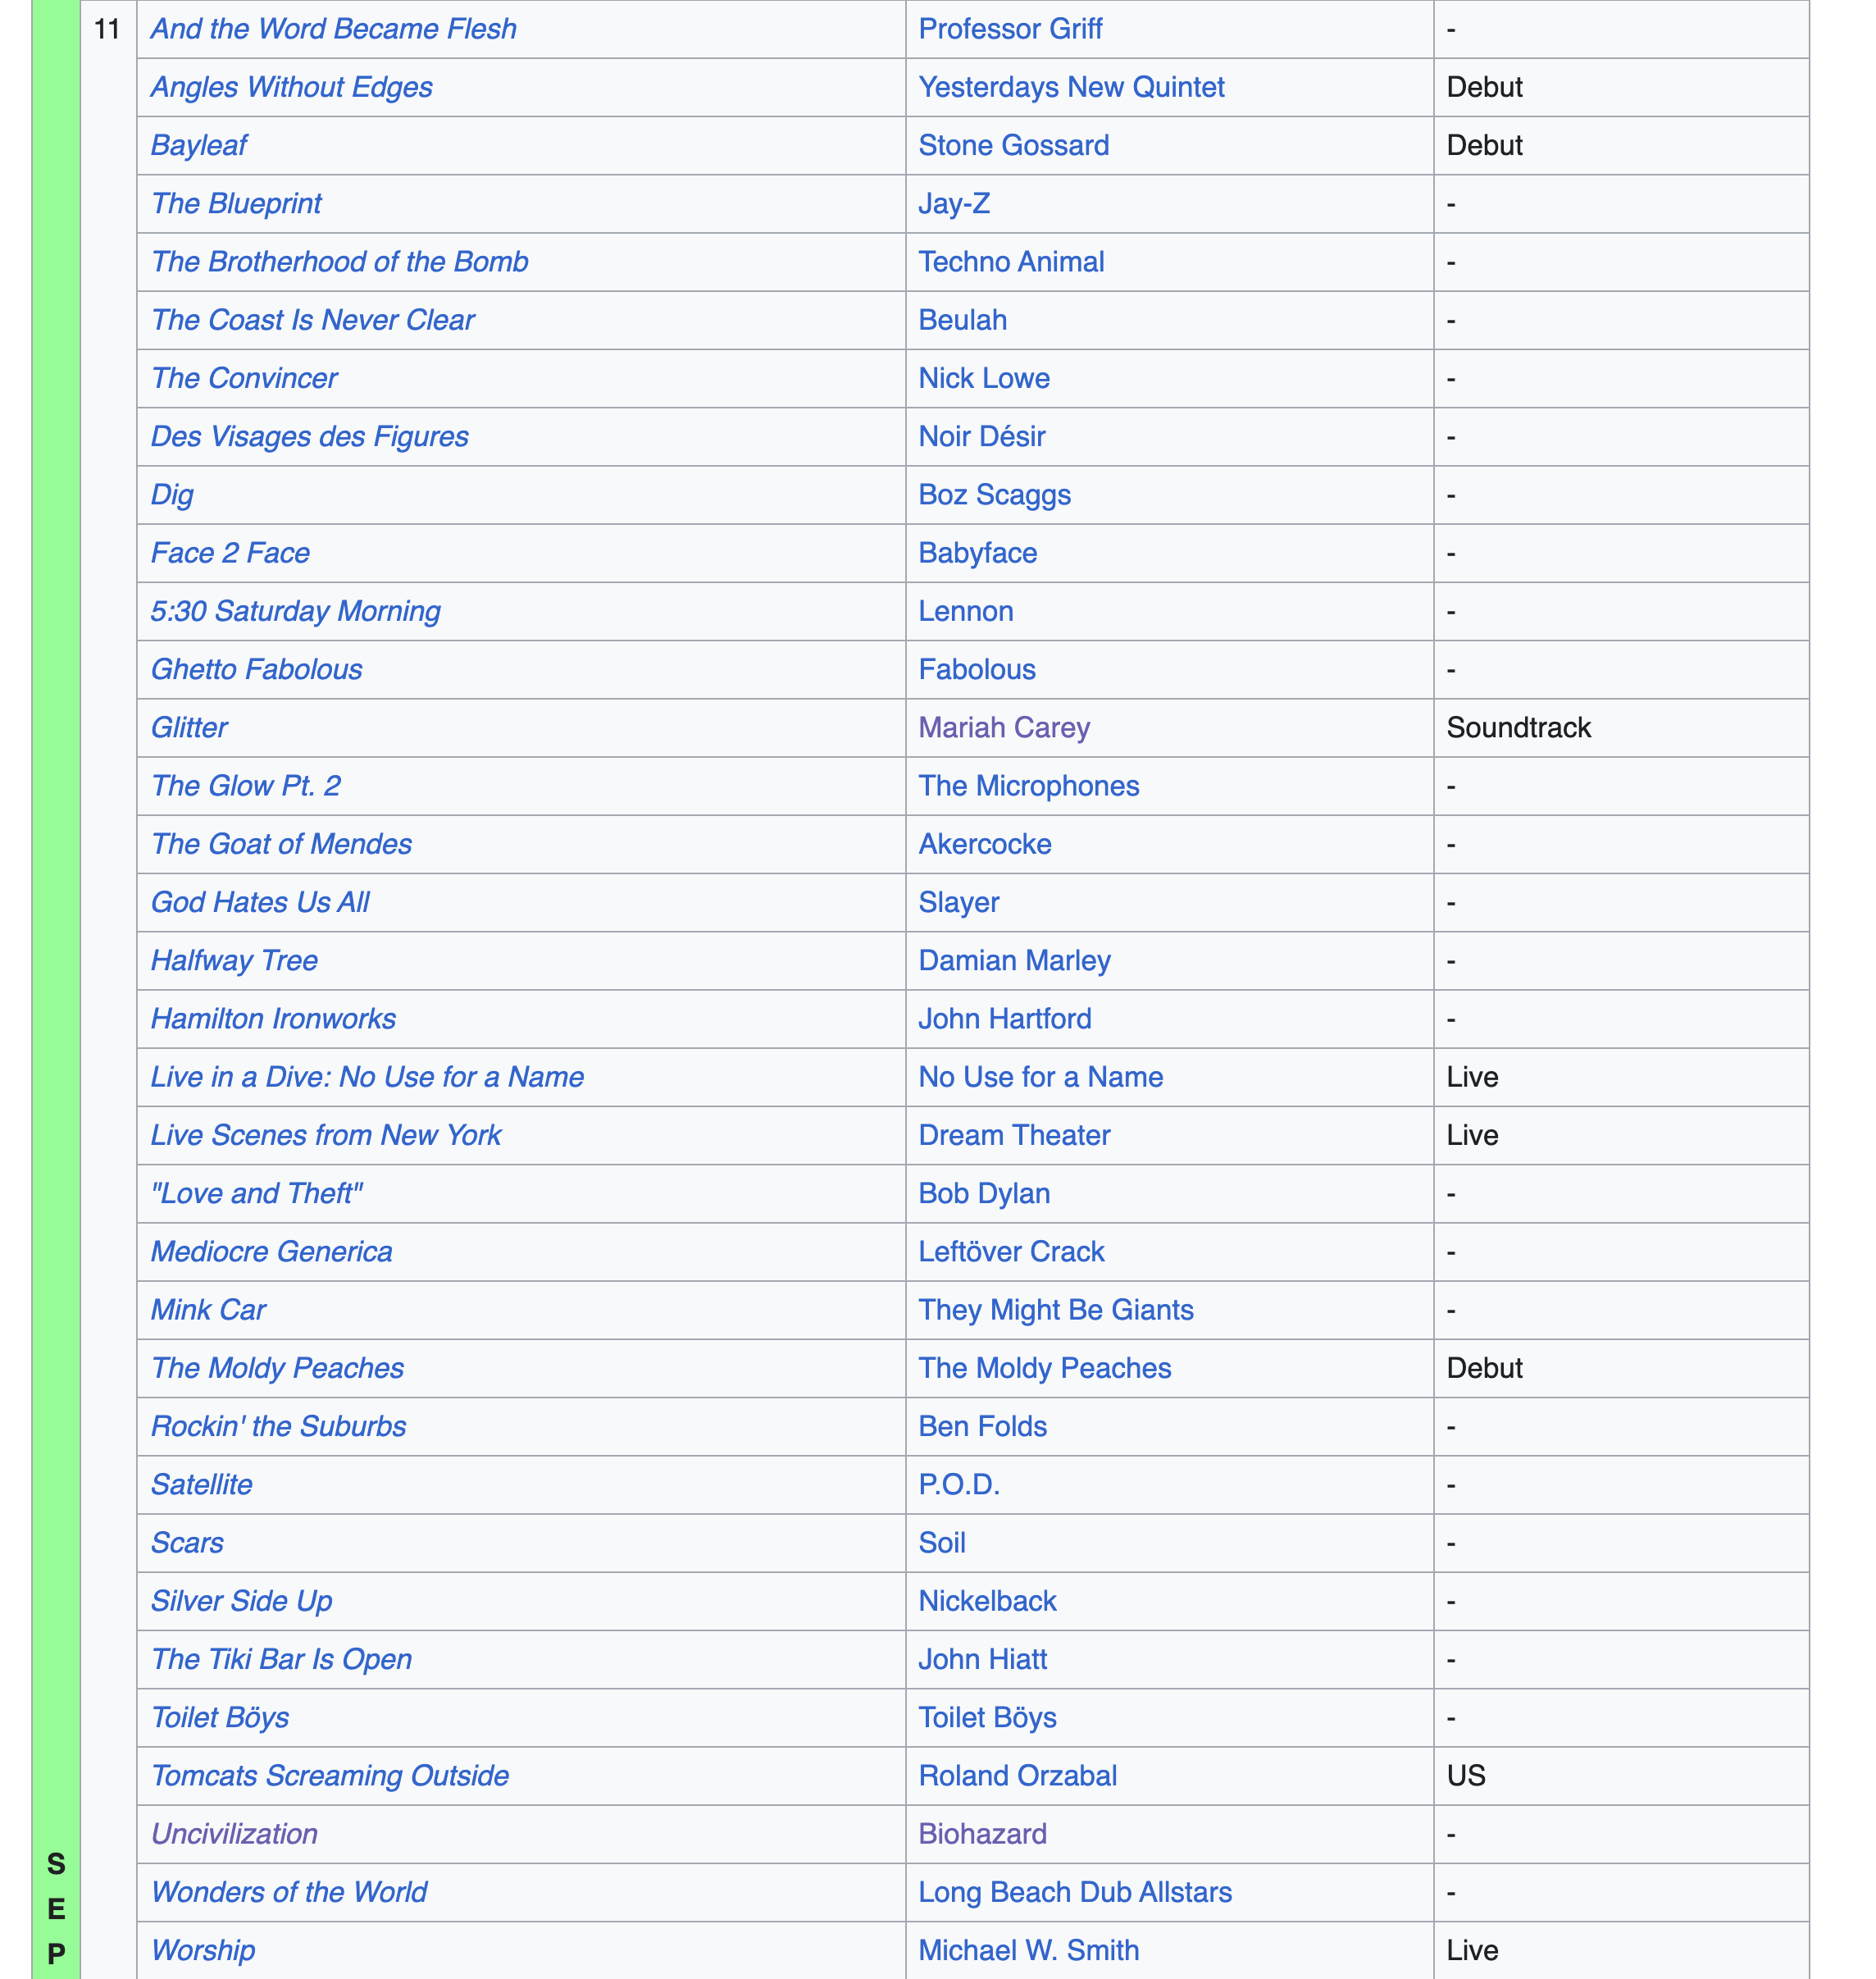The width and height of the screenshot is (1876, 1979).
Task: Open "Love and Theft" album link
Action: [x=256, y=1193]
